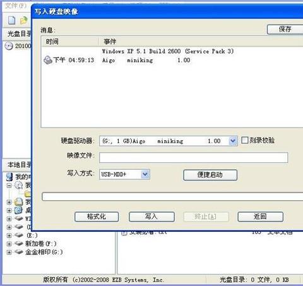Select the CD disc icon in the disc directory
The width and height of the screenshot is (303, 286).
(9, 46)
